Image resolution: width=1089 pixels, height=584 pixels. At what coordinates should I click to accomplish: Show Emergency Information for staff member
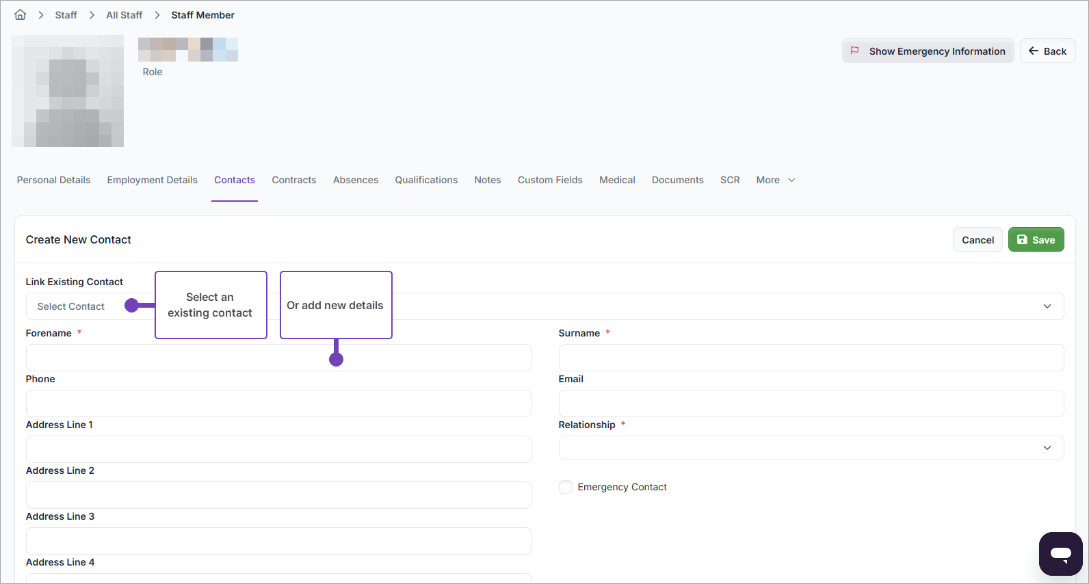(928, 51)
